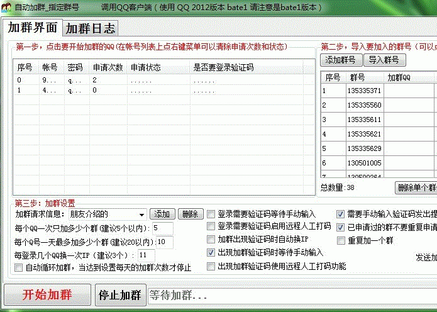Image resolution: width=437 pixels, height=312 pixels.
Task: Start joining groups with 开始加群
Action: (x=47, y=295)
